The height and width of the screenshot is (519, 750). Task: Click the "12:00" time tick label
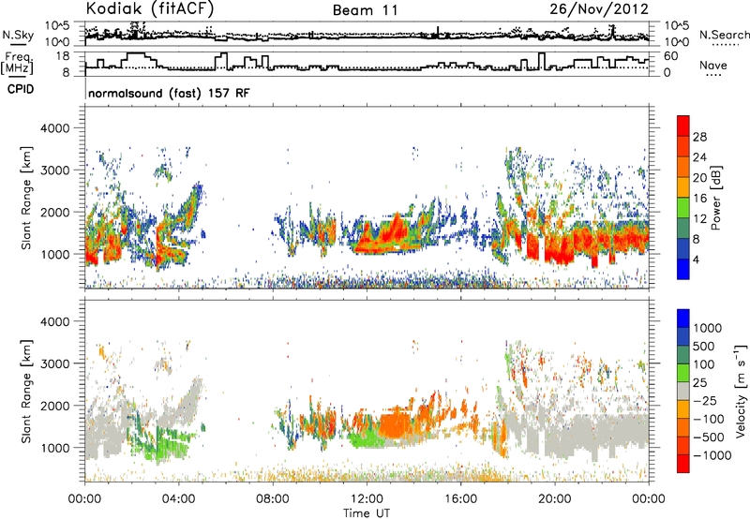click(x=367, y=499)
